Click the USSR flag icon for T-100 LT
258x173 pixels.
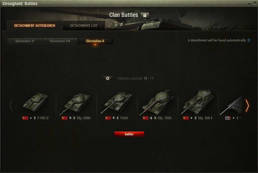coord(25,118)
